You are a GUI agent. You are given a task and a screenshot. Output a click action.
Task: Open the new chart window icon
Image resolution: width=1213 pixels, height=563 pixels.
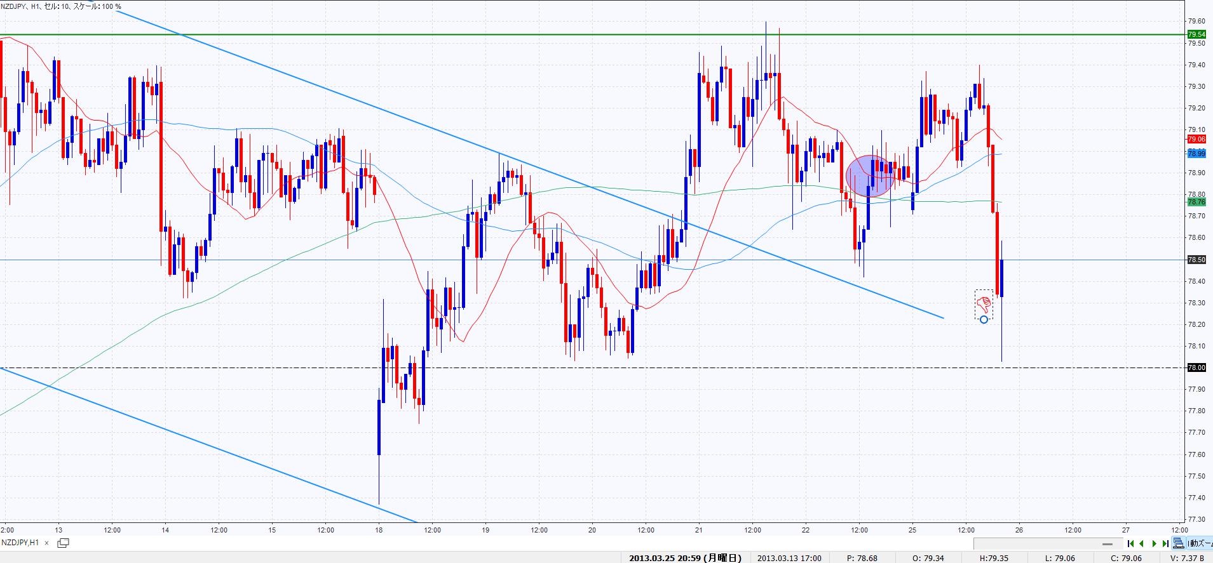[64, 543]
